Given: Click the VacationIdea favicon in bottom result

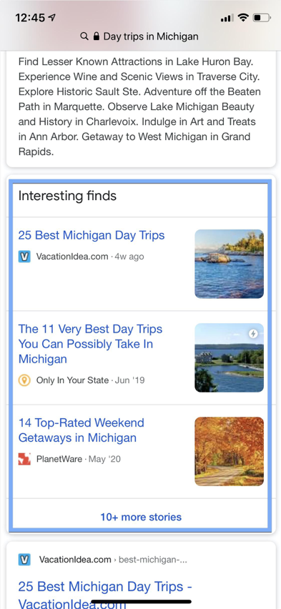Looking at the screenshot, I should 24,560.
